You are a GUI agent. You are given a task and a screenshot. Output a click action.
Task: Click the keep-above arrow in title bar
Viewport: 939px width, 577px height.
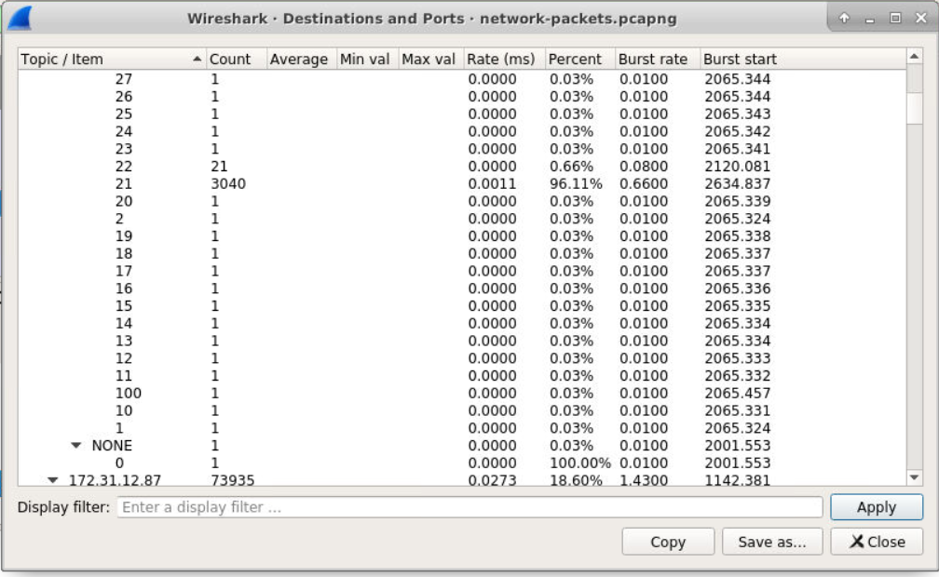tap(844, 19)
